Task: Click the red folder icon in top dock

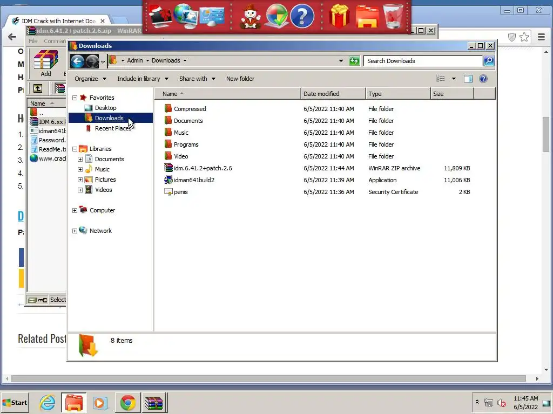Action: click(x=367, y=16)
